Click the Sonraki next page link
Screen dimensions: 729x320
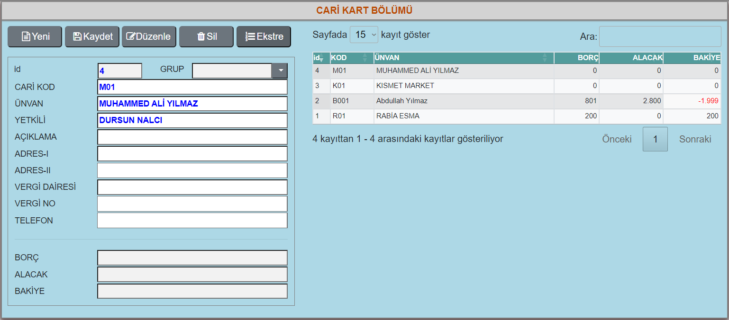695,139
